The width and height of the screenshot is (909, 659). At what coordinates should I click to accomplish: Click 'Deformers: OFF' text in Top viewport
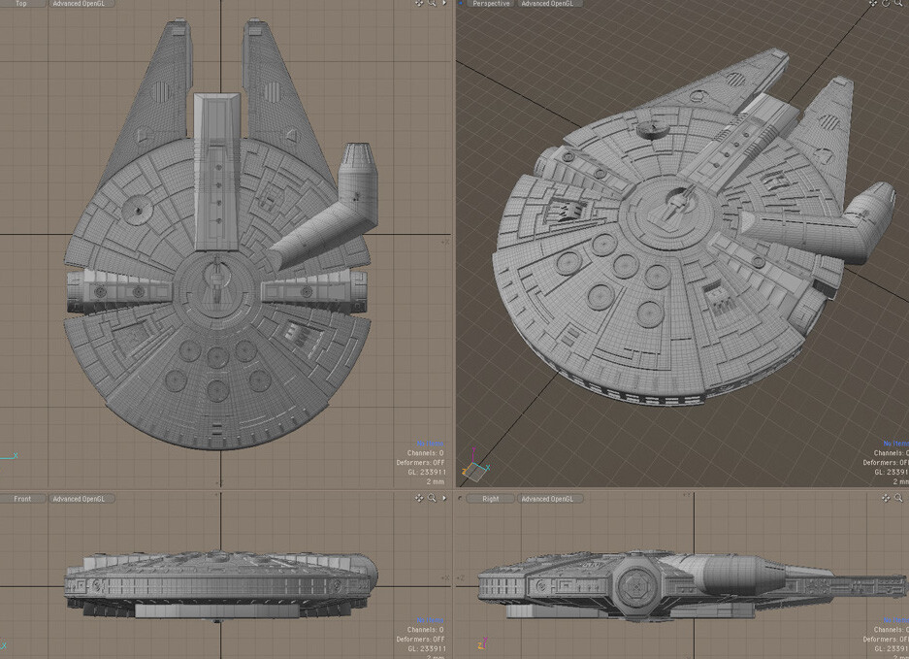421,462
